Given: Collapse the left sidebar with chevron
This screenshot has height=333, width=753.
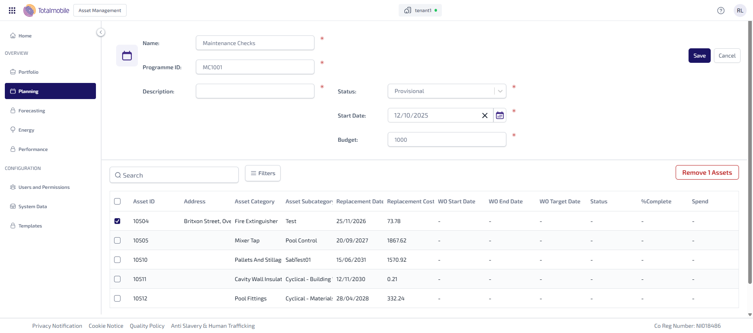Looking at the screenshot, I should [x=101, y=32].
